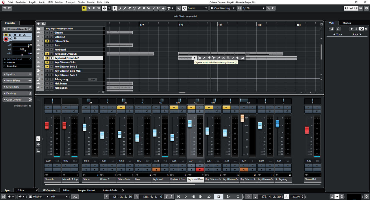This screenshot has width=370, height=200.
Task: Select the Draw pencil tool in the top toolbar
Action: (125, 8)
